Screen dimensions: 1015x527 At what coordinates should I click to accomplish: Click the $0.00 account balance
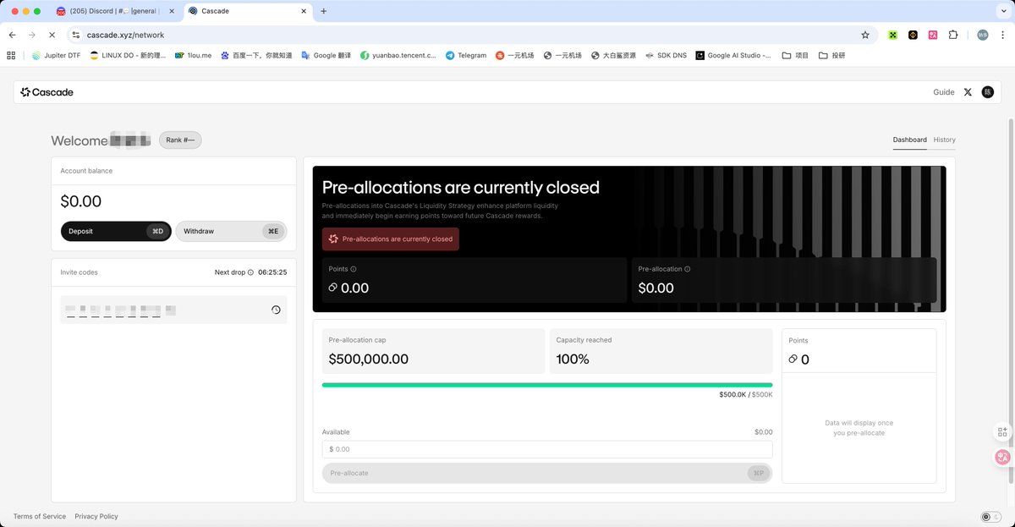81,201
